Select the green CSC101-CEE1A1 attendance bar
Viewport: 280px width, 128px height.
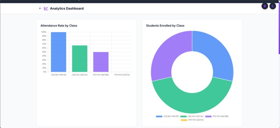[80, 59]
